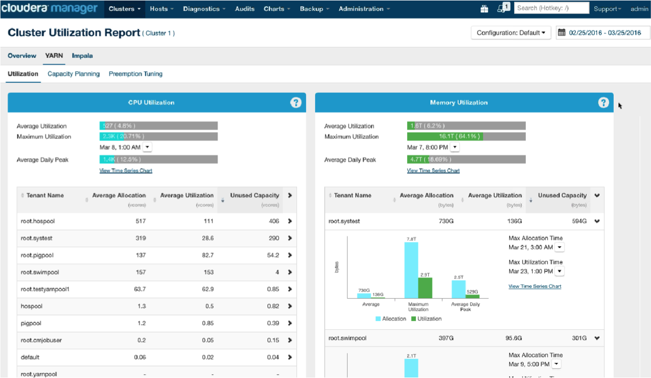Image resolution: width=651 pixels, height=378 pixels.
Task: Click Memory Utilization help question mark icon
Action: (x=603, y=103)
